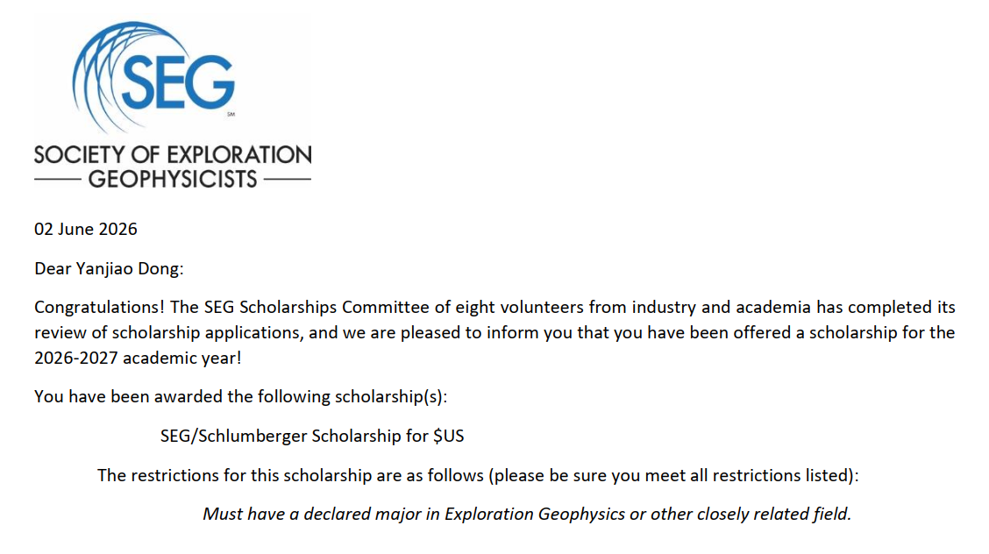Click the date '02 June 2026'
This screenshot has height=554, width=989.
[86, 229]
